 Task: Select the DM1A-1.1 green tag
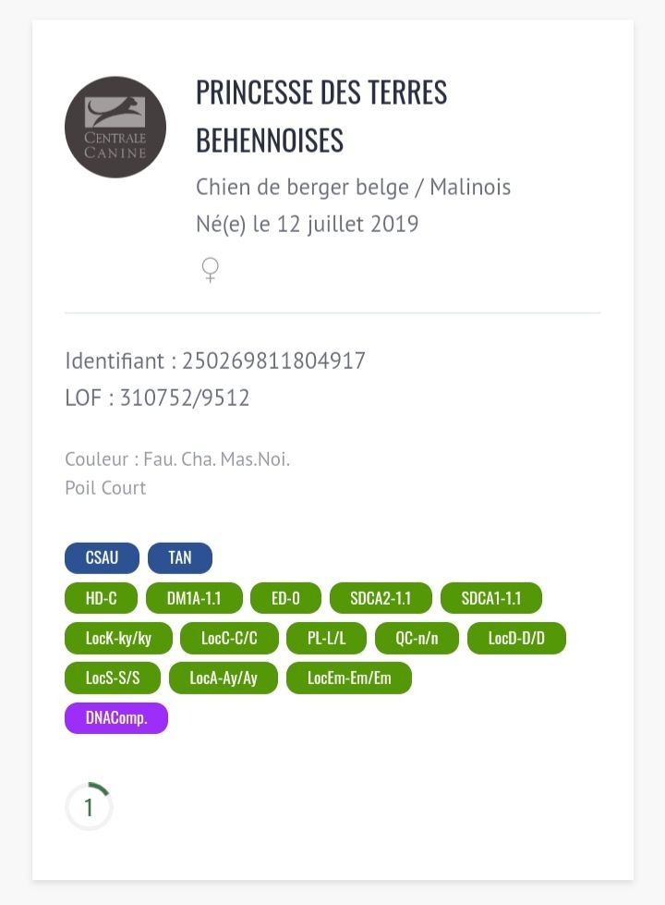tap(194, 598)
